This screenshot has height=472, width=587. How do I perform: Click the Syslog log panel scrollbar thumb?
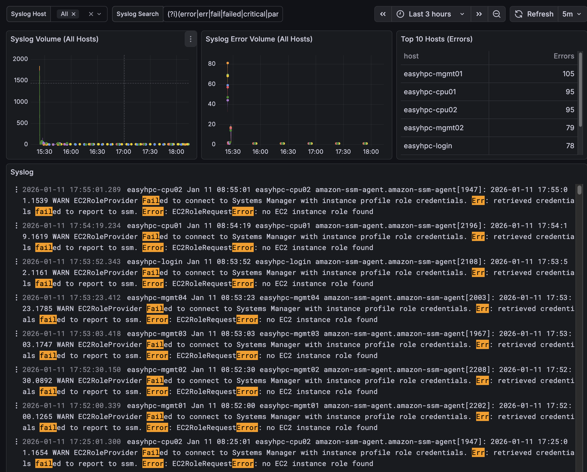pos(579,190)
